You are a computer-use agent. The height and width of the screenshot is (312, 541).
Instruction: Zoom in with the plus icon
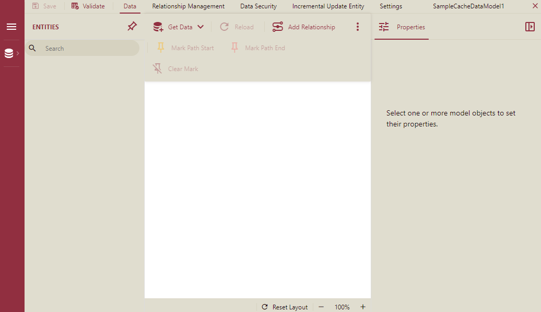pyautogui.click(x=363, y=307)
